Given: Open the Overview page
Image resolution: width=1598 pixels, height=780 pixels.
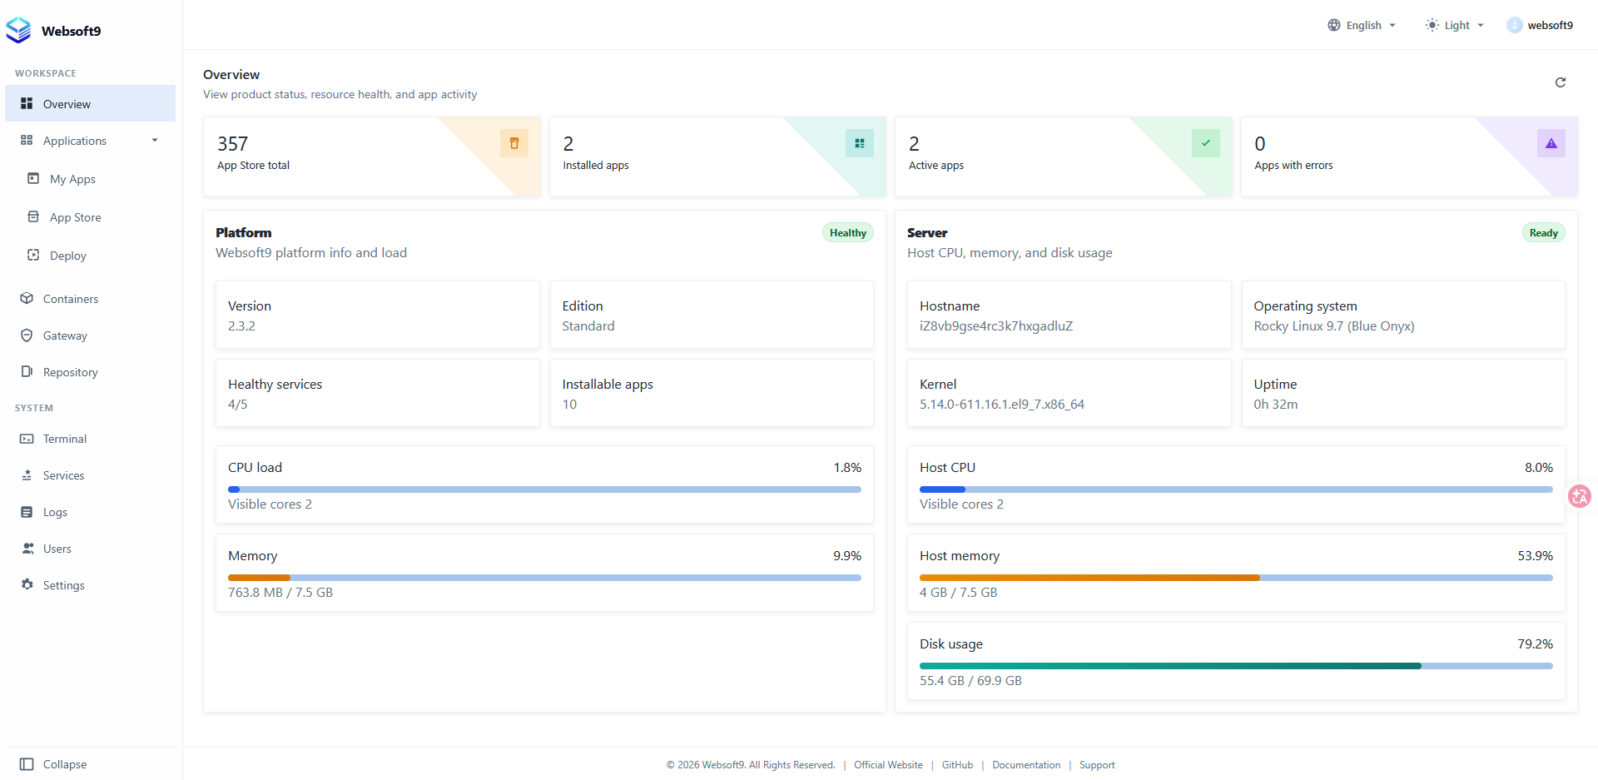Looking at the screenshot, I should click(90, 103).
